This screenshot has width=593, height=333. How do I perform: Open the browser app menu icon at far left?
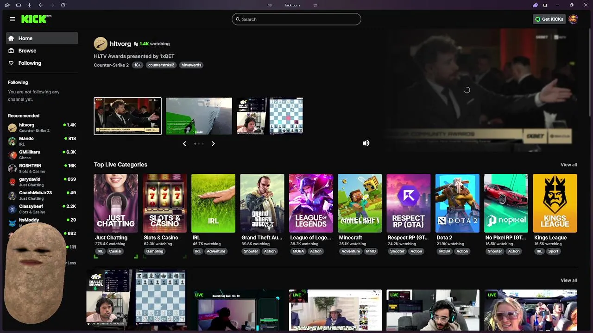point(7,5)
